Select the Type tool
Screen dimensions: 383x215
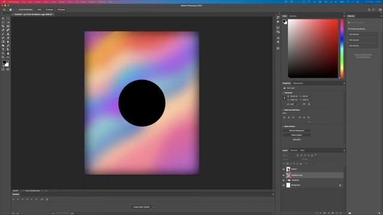point(3,50)
